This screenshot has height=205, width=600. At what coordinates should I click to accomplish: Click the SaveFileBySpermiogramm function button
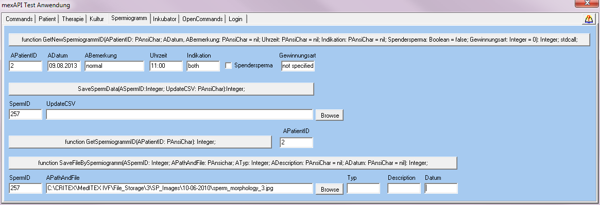point(233,163)
